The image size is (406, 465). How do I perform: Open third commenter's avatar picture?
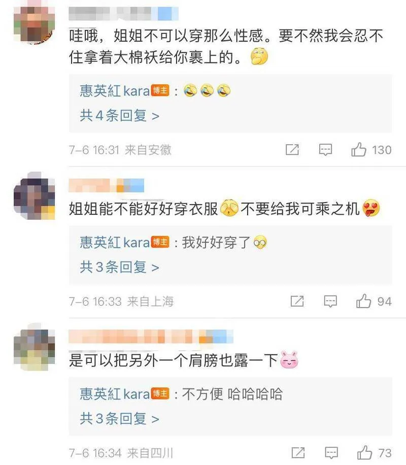pos(35,347)
